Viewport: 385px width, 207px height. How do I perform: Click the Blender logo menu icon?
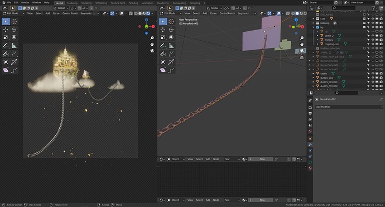(x=3, y=2)
